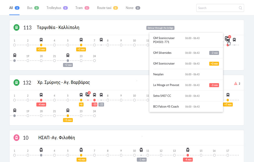Click tram icon above -4 min delay
This screenshot has height=162, width=254.
pos(188,150)
